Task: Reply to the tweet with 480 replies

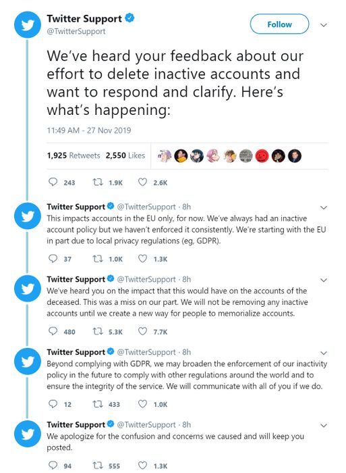Action: click(x=53, y=331)
